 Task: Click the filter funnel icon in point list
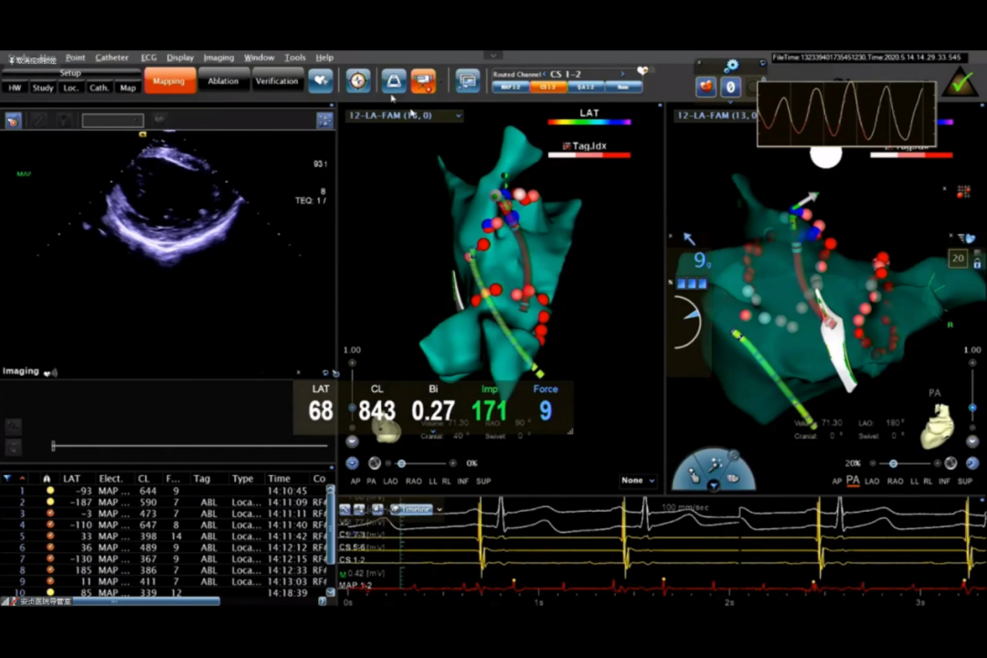(7, 478)
